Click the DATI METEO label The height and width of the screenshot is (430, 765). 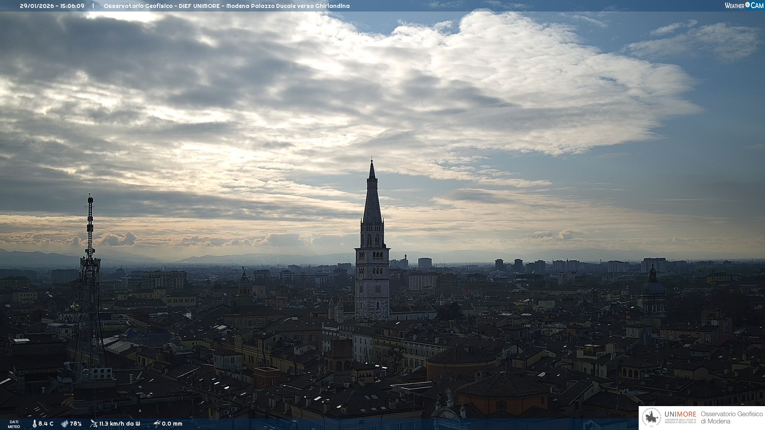click(14, 424)
